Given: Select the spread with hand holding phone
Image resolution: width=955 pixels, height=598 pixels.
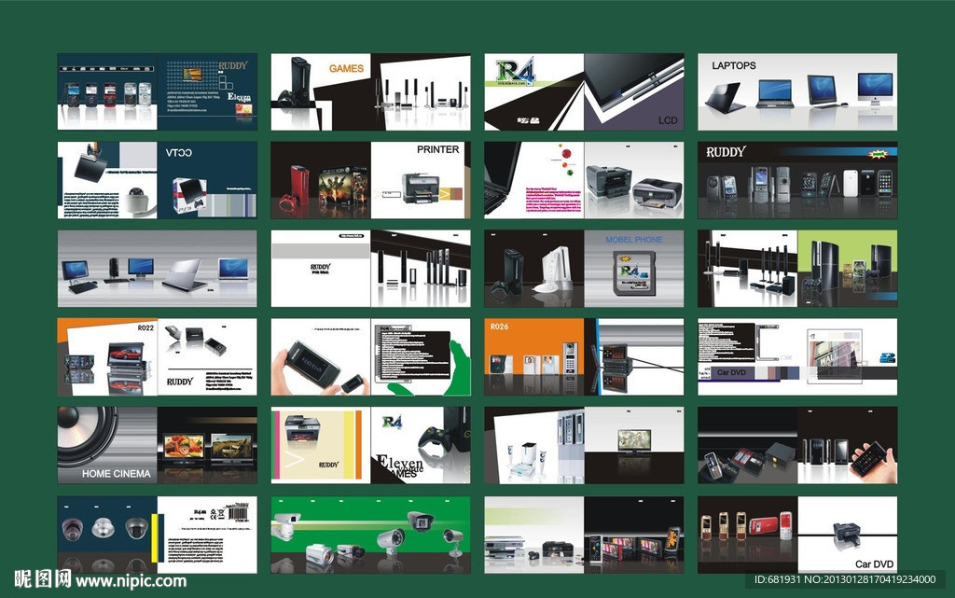Looking at the screenshot, I should (797, 445).
